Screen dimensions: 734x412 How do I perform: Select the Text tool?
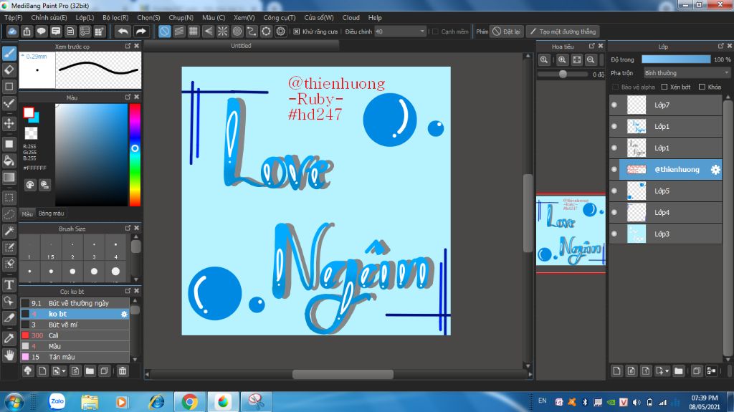coord(9,284)
